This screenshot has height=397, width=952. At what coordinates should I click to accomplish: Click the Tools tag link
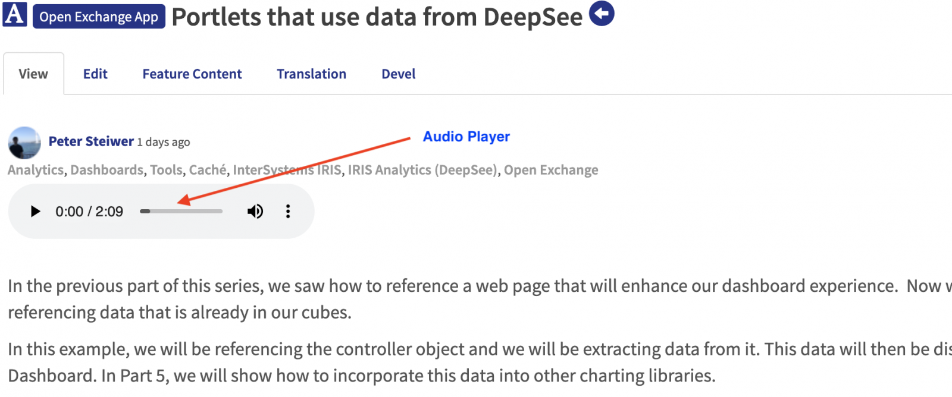(x=166, y=170)
